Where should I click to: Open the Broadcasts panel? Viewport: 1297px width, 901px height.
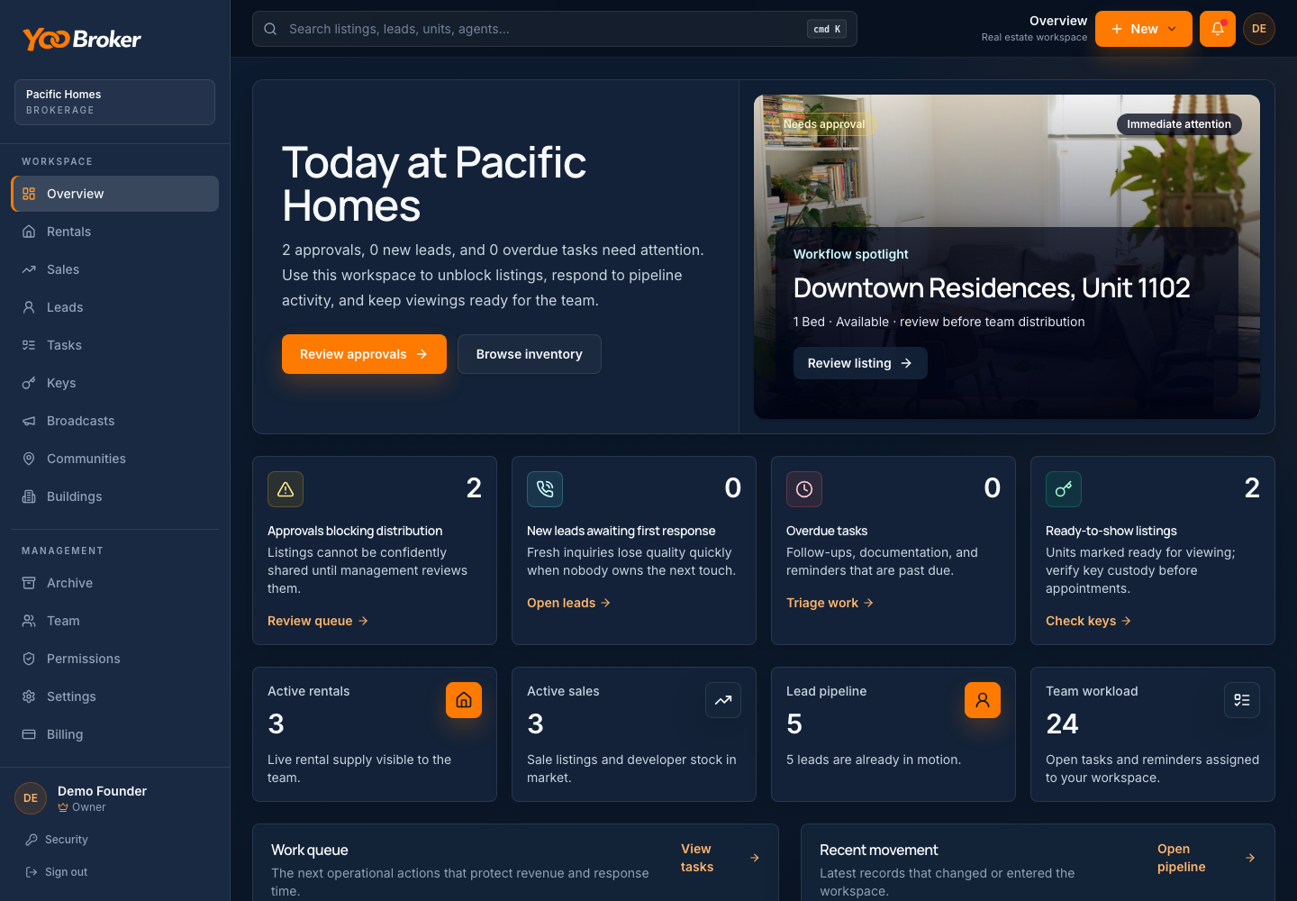pos(80,421)
